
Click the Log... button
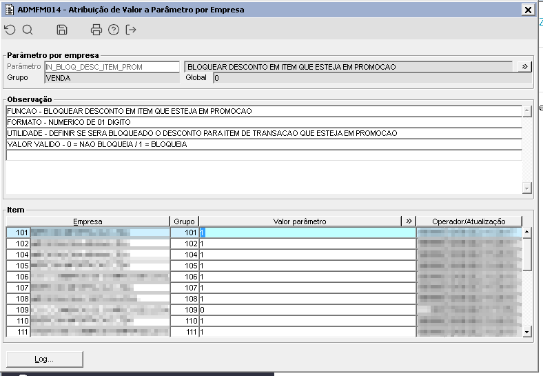tap(44, 359)
